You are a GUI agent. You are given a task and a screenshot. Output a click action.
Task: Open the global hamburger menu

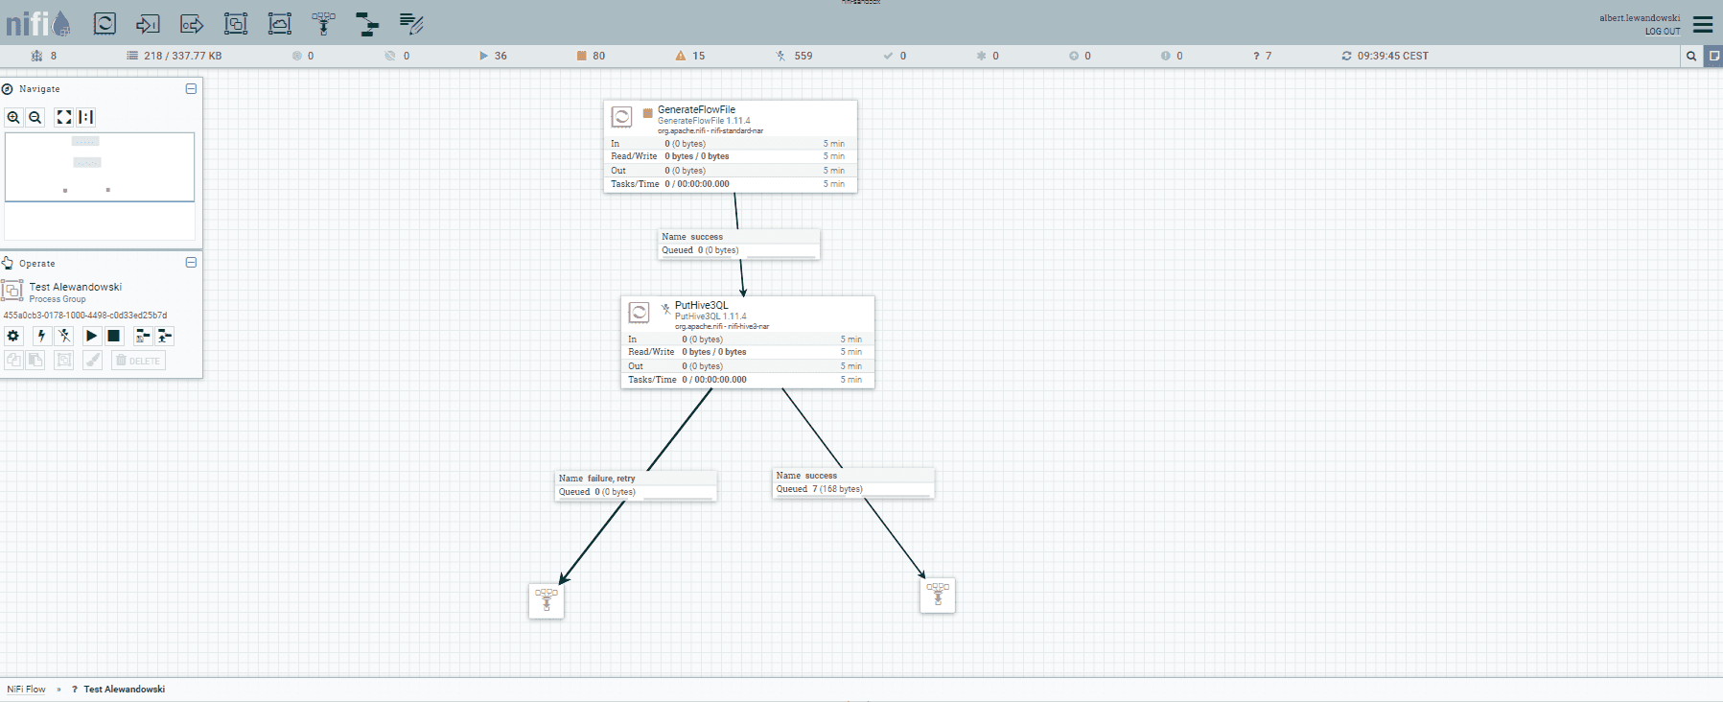[x=1703, y=24]
